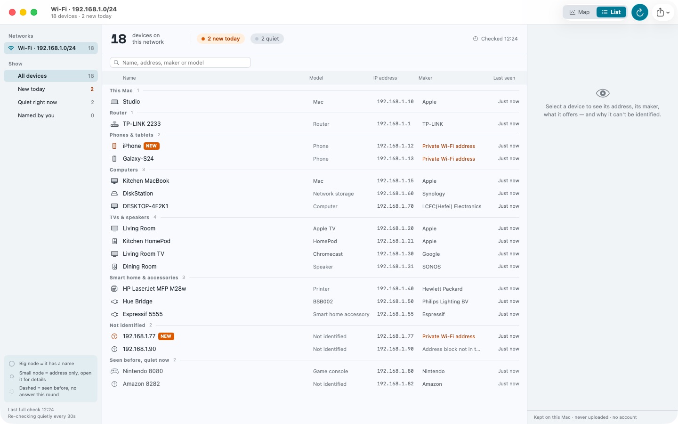Image resolution: width=678 pixels, height=424 pixels.
Task: Click the Seen before, quiet now header
Action: click(139, 360)
